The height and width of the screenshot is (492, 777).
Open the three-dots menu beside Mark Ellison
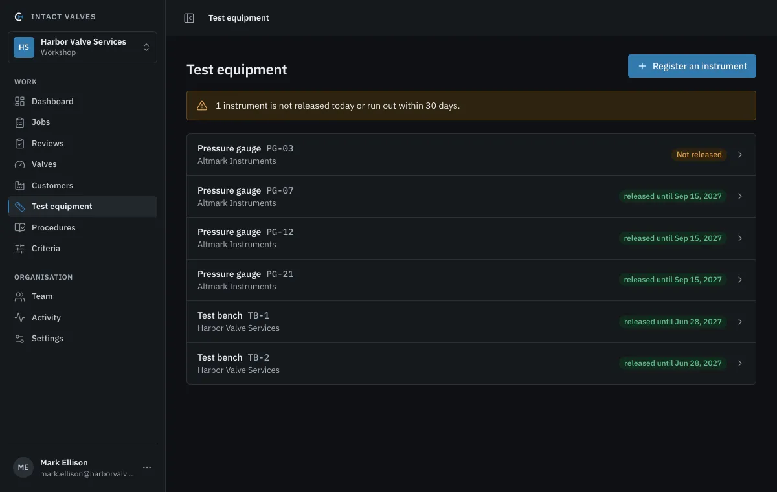pyautogui.click(x=147, y=467)
